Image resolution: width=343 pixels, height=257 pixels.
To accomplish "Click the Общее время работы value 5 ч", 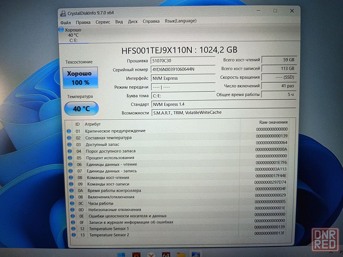I will 279,95.
